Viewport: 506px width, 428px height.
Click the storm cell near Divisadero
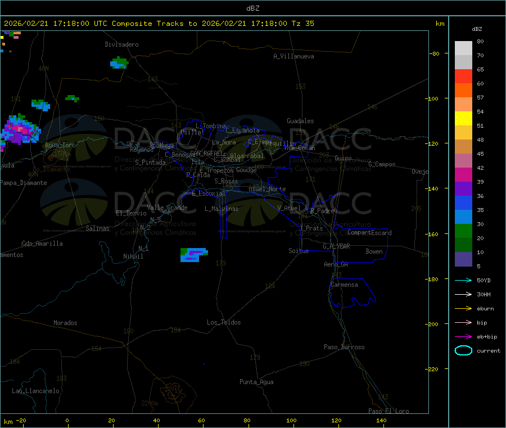119,62
